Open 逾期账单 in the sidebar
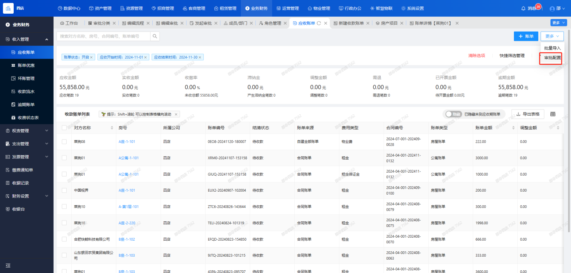 point(27,105)
